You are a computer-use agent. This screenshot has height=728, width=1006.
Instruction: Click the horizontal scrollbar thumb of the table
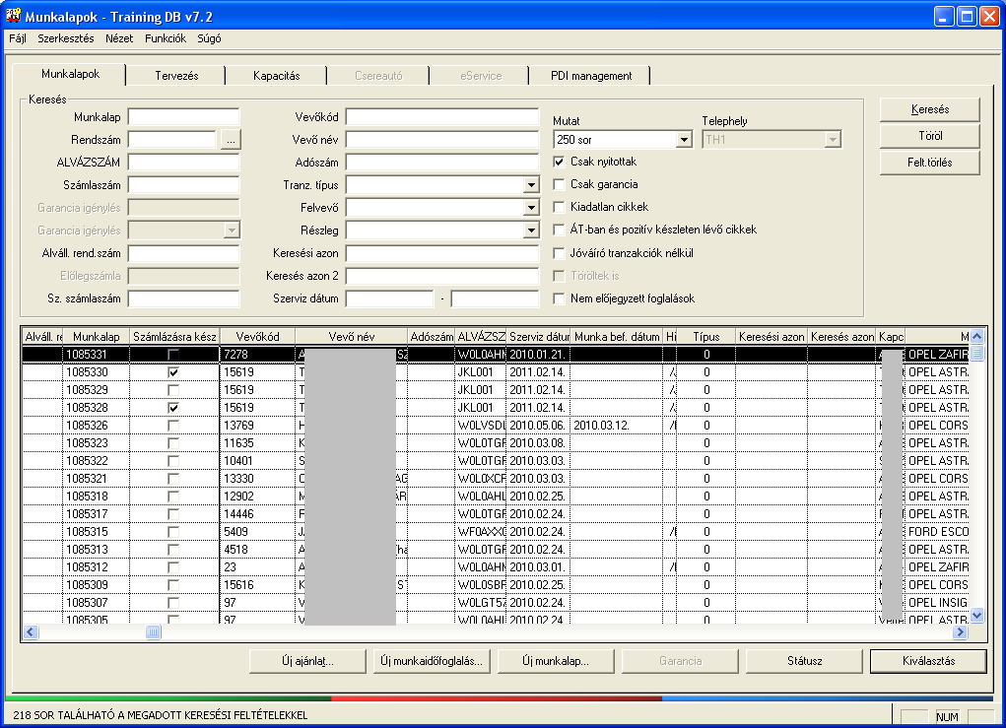154,632
